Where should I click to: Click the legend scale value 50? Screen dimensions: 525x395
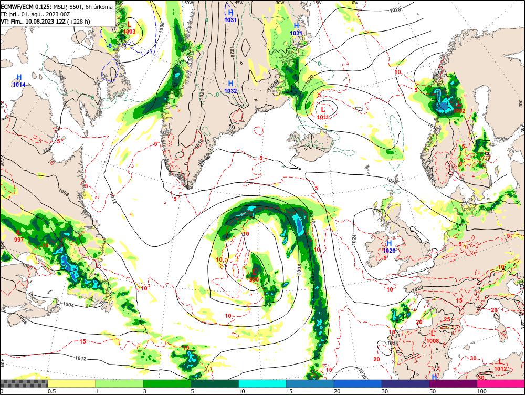tap(433, 391)
